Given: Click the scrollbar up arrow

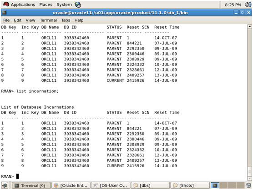Looking at the screenshot, I should click(249, 26).
